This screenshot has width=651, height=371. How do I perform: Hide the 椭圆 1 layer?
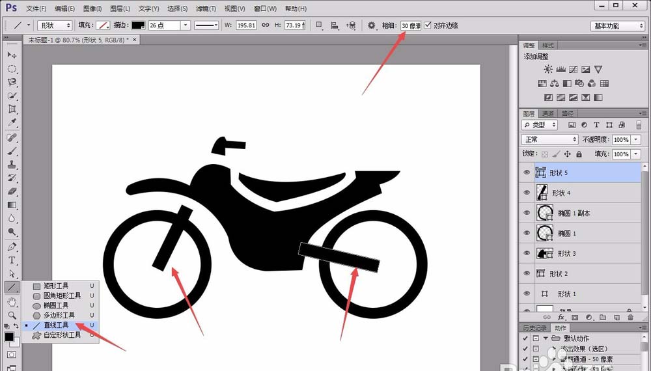point(527,233)
